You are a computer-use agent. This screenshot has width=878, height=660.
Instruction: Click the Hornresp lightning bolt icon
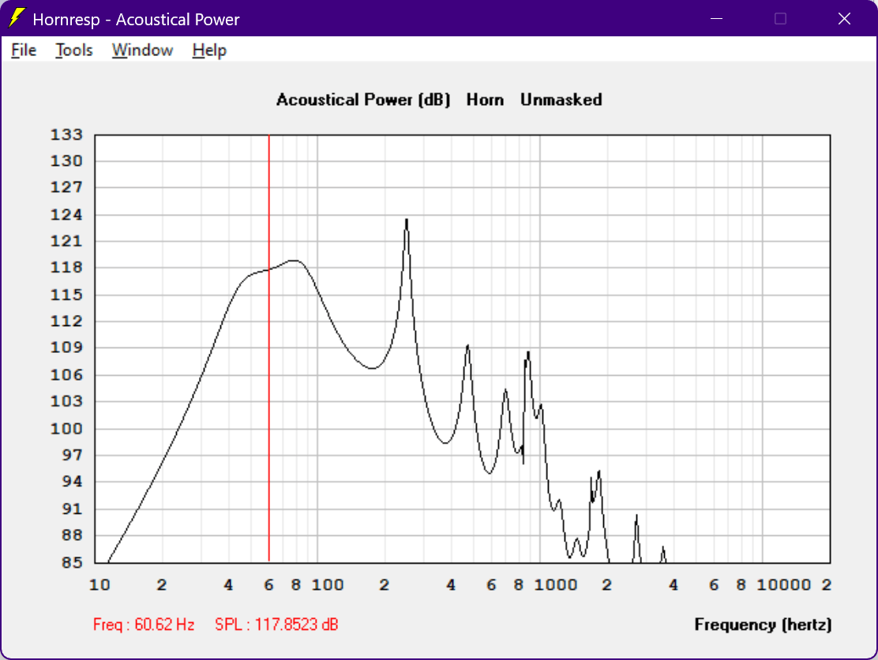pyautogui.click(x=17, y=18)
